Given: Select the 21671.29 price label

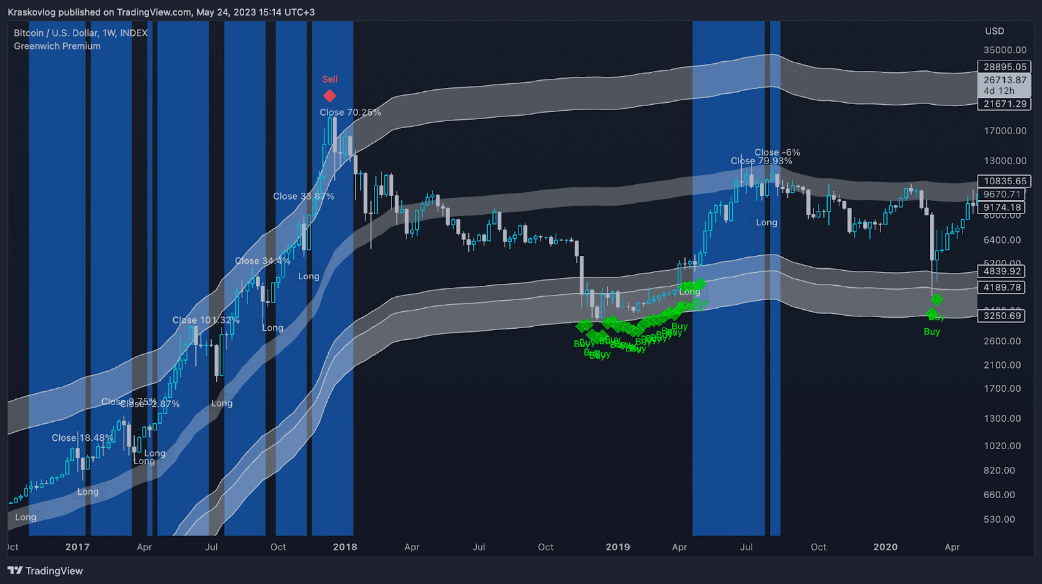Looking at the screenshot, I should click(x=1004, y=104).
